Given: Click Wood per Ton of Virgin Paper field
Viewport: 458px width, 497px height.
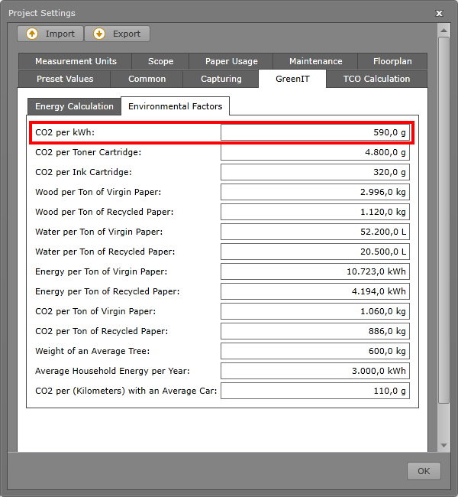Looking at the screenshot, I should [315, 192].
